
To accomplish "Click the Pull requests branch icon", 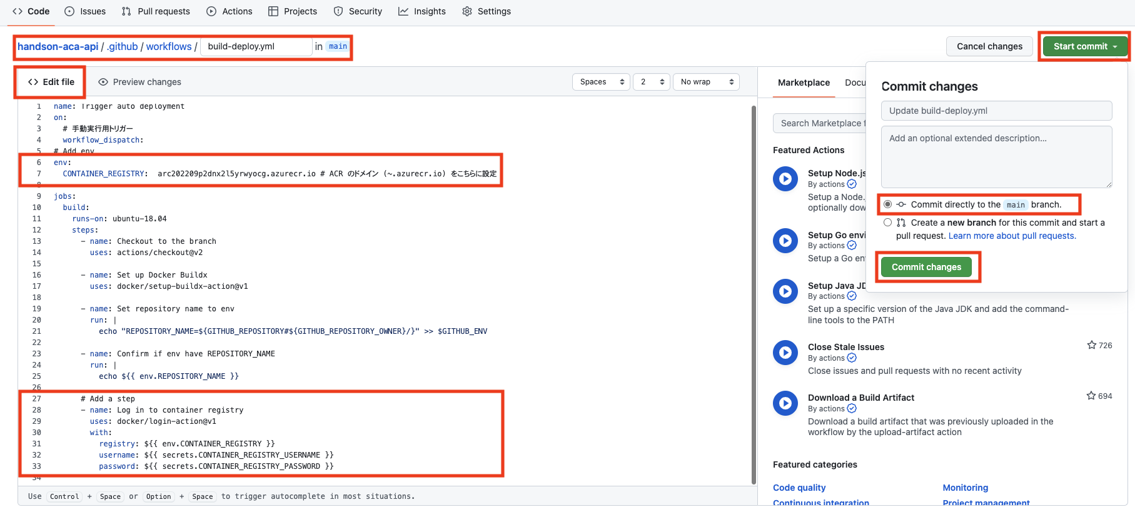I will coord(126,11).
